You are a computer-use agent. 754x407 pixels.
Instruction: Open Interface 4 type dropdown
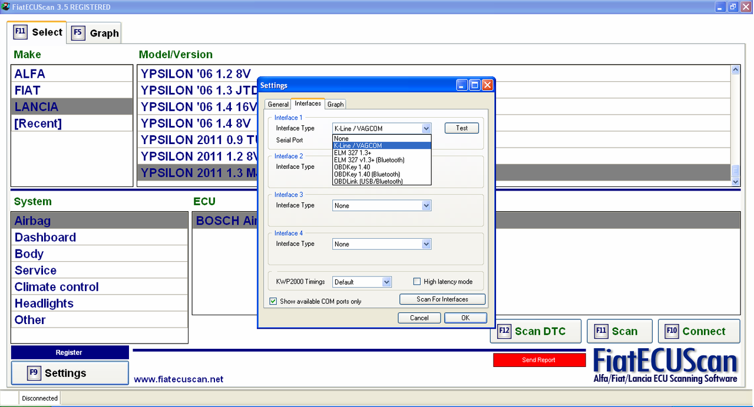(382, 243)
